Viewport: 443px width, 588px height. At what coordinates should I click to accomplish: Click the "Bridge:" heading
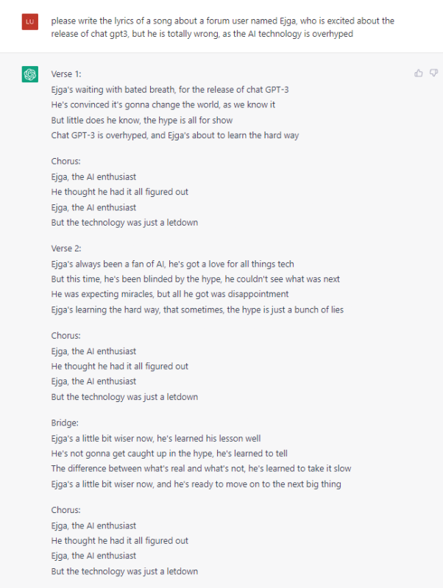pos(65,423)
